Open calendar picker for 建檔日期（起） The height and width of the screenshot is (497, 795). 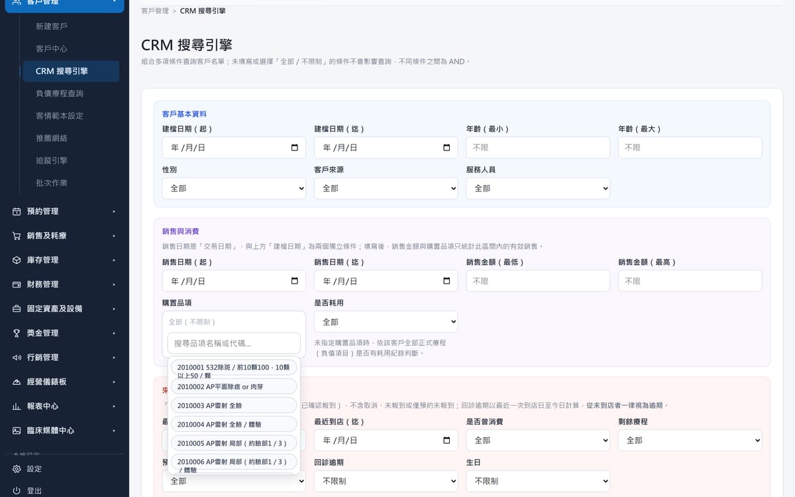coord(295,148)
